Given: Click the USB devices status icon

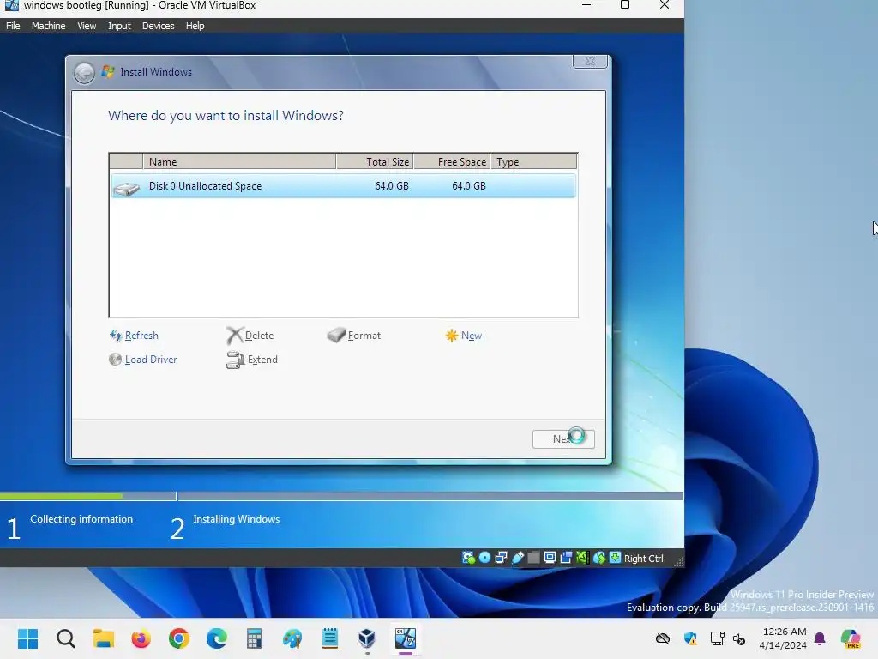Looking at the screenshot, I should point(517,558).
